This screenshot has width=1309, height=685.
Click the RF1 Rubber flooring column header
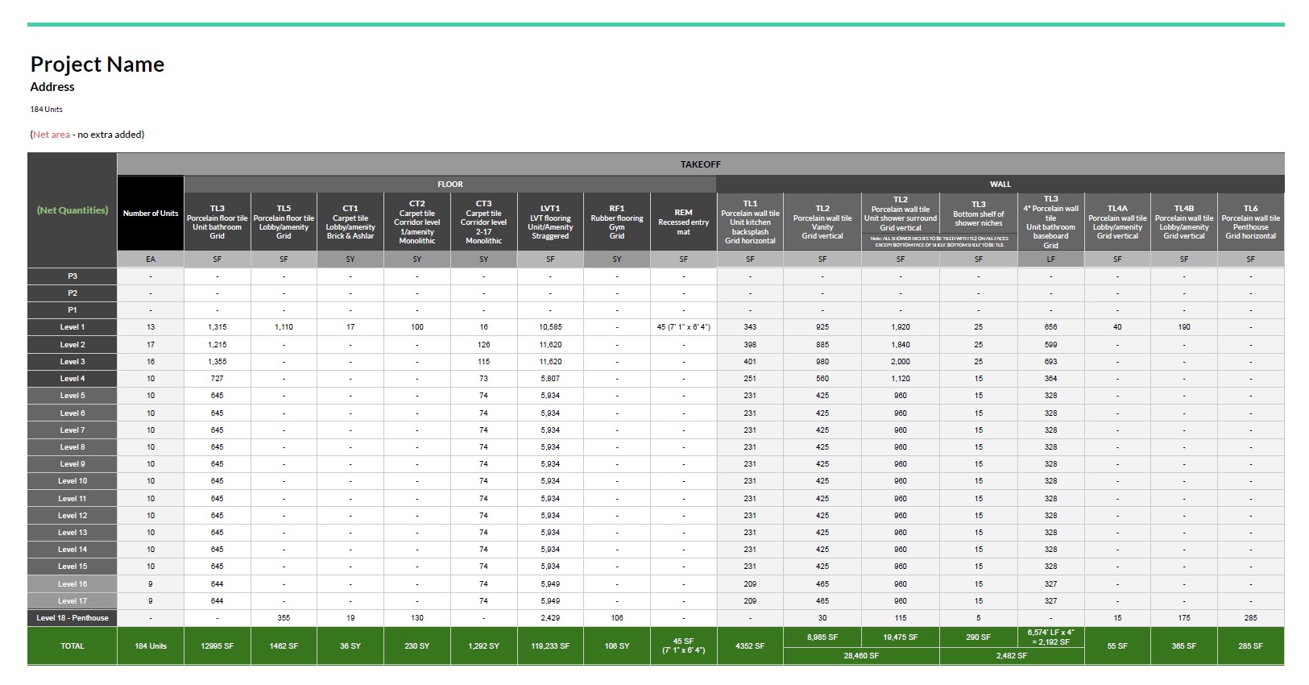(x=616, y=222)
